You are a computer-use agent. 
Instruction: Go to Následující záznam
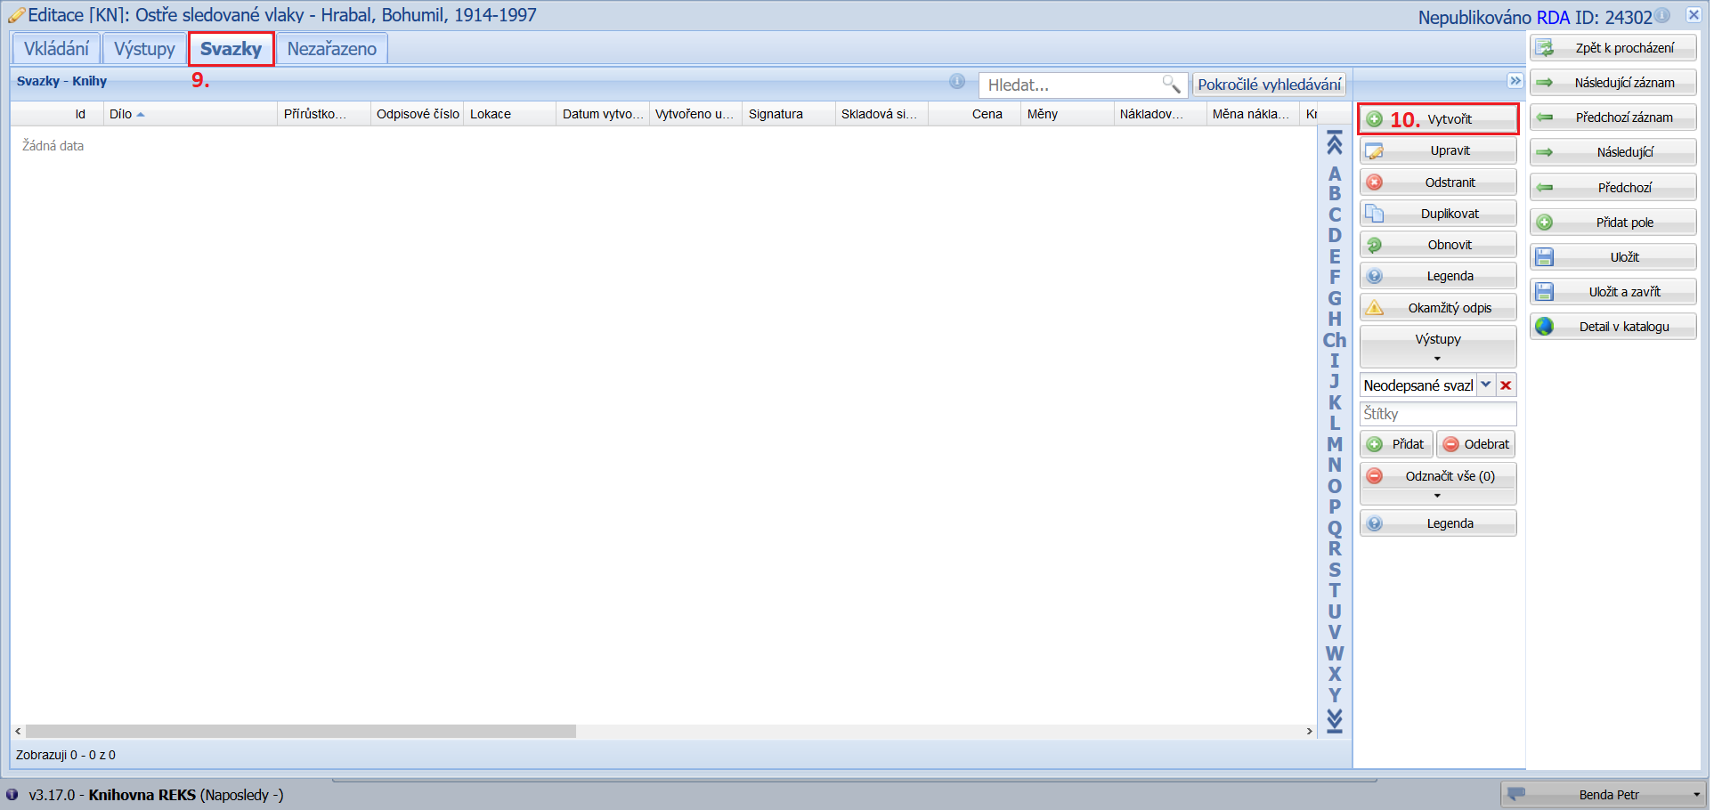(1612, 83)
